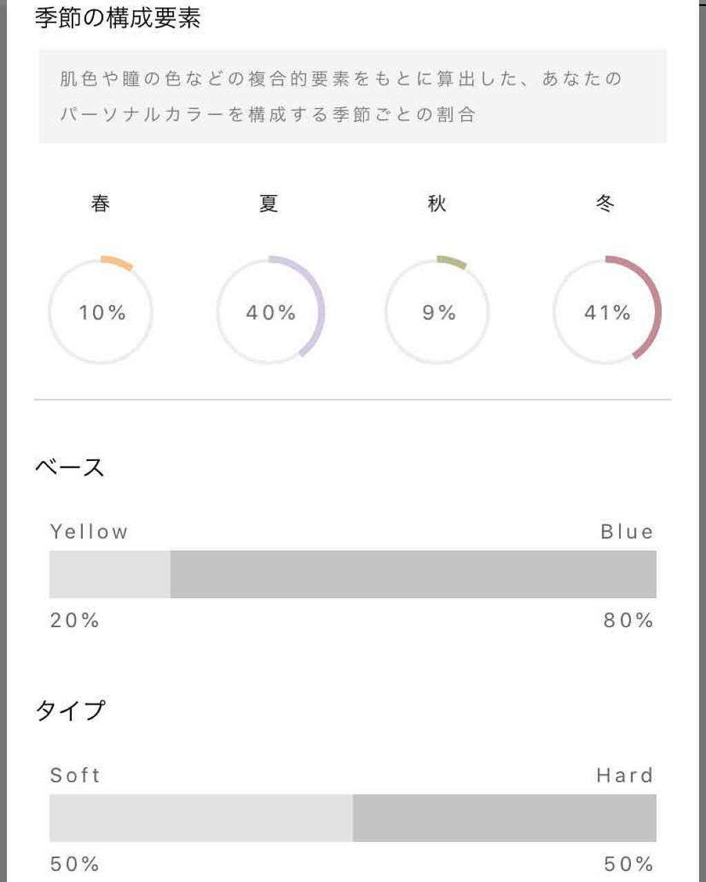This screenshot has width=706, height=882.
Task: Click the Hard label above type bar
Action: pos(625,775)
